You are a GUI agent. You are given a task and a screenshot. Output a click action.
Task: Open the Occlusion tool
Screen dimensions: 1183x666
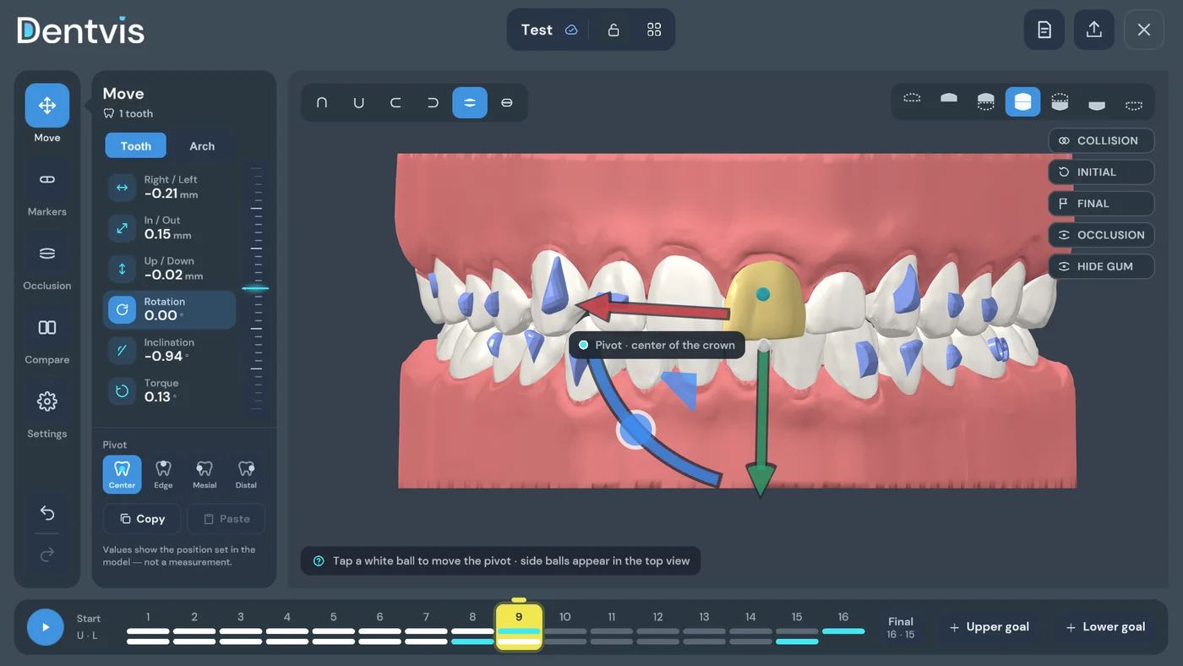tap(47, 254)
